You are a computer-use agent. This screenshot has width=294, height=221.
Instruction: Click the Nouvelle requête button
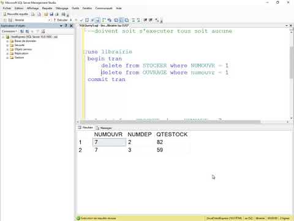point(15,14)
